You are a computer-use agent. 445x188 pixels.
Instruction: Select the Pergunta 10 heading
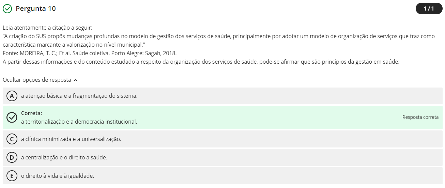36,9
